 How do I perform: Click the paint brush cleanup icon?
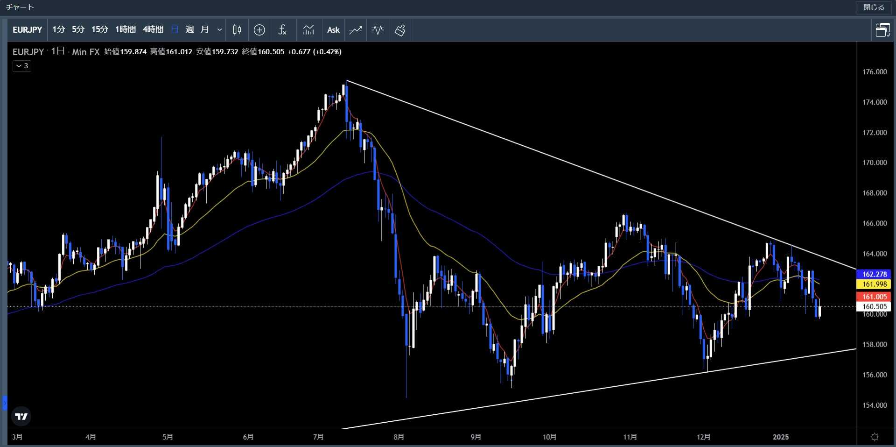(x=400, y=30)
